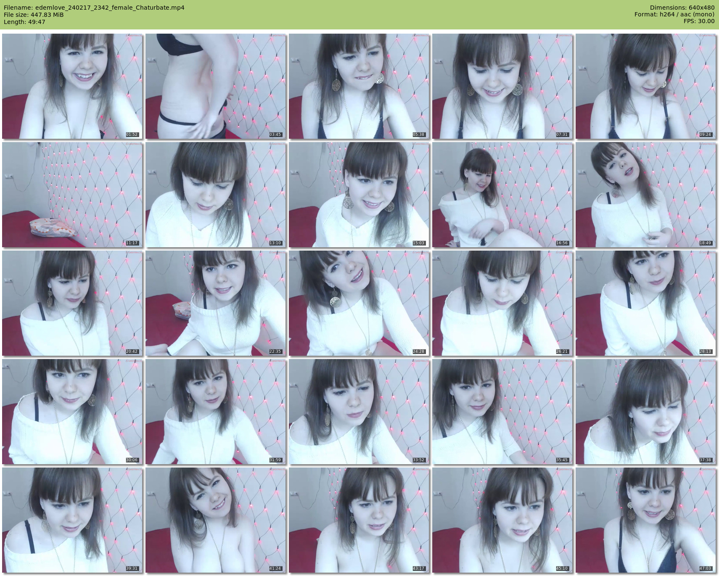Open the thumbnail marked 33:52
Image resolution: width=719 pixels, height=576 pixels.
(x=359, y=412)
